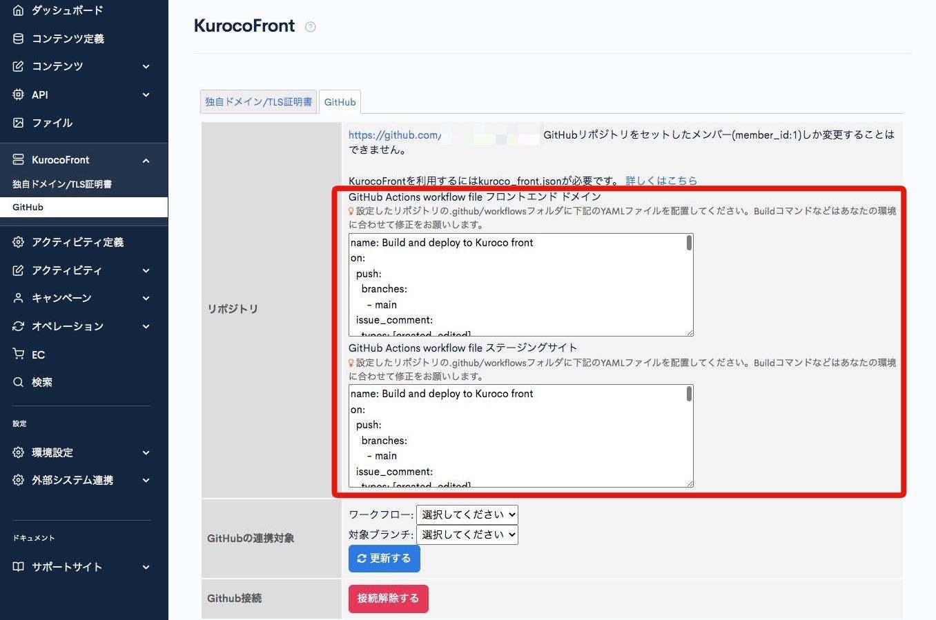
Task: Open ファイル in the sidebar
Action: [x=52, y=123]
